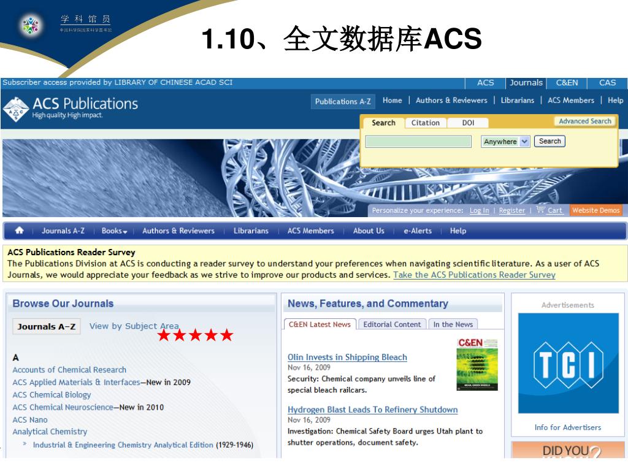Open the TCI advertisement banner
Image resolution: width=628 pixels, height=471 pixels.
[568, 363]
